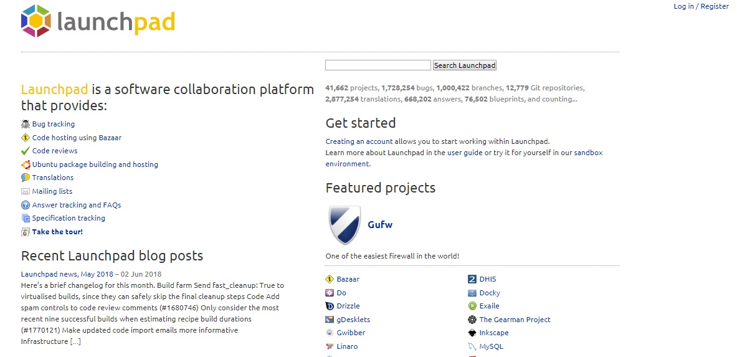The height and width of the screenshot is (357, 737).
Task: Open The Gearman Project link
Action: (x=515, y=320)
